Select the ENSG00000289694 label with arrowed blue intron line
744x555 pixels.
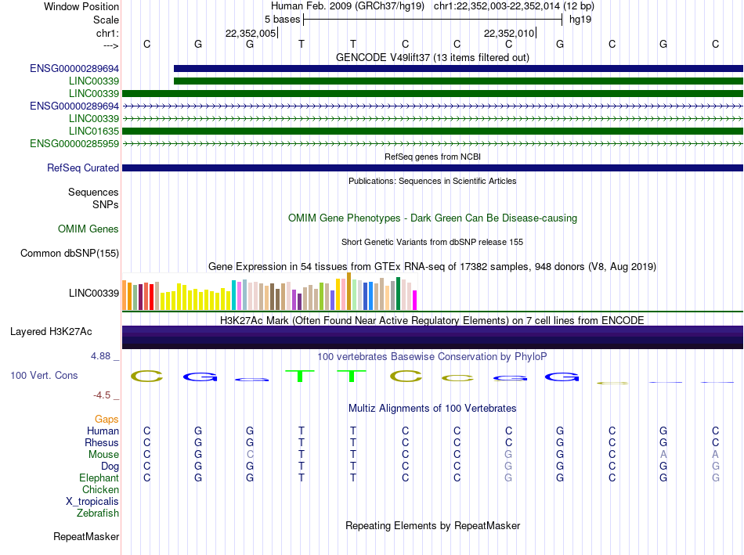pos(74,106)
